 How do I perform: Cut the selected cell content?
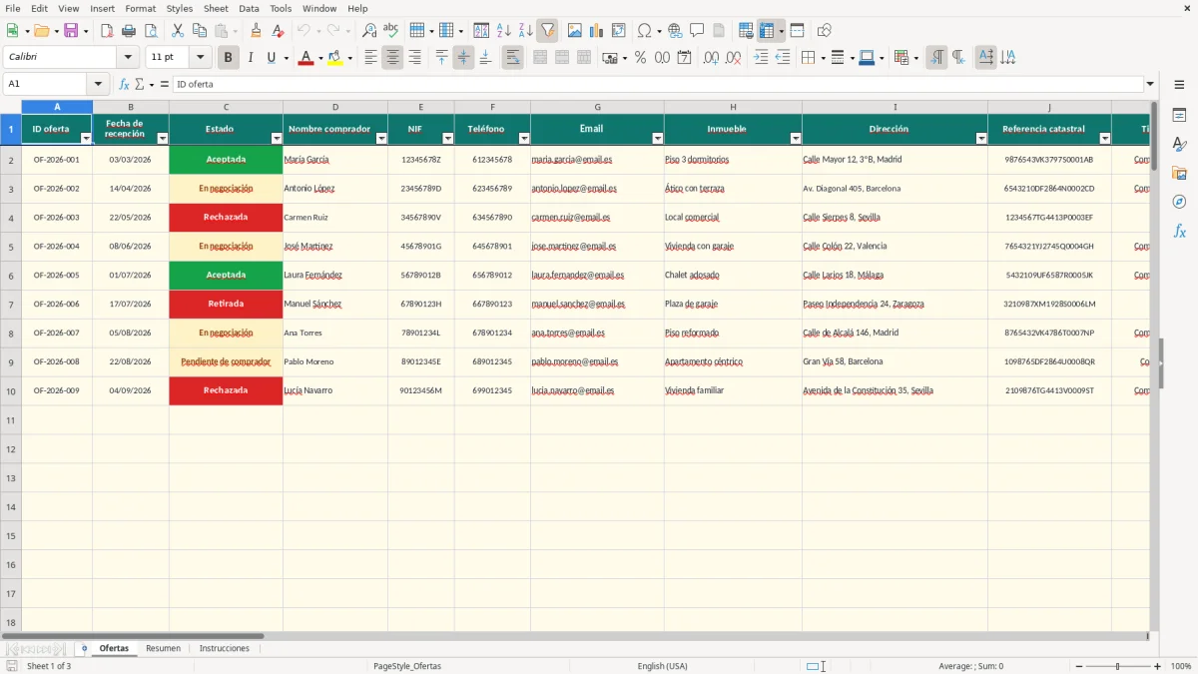[x=178, y=31]
